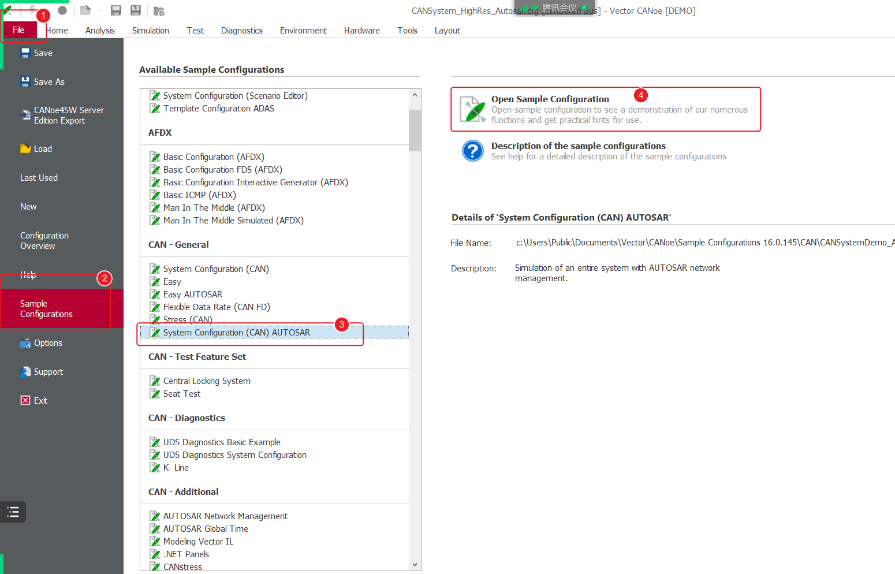The image size is (895, 574).
Task: Click the save floppy icon in quick access toolbar
Action: 116,10
